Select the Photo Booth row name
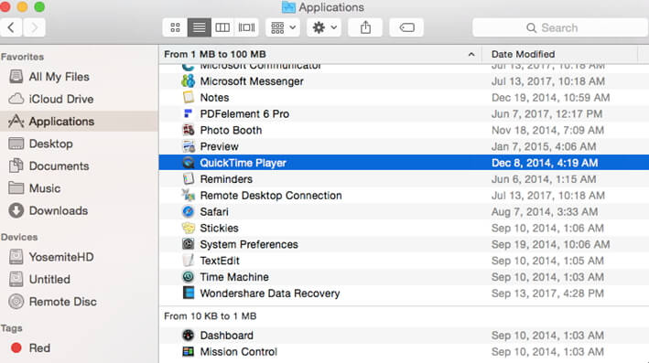The image size is (649, 363). (231, 130)
